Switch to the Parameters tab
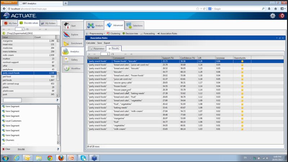The image size is (288, 162). point(97,49)
